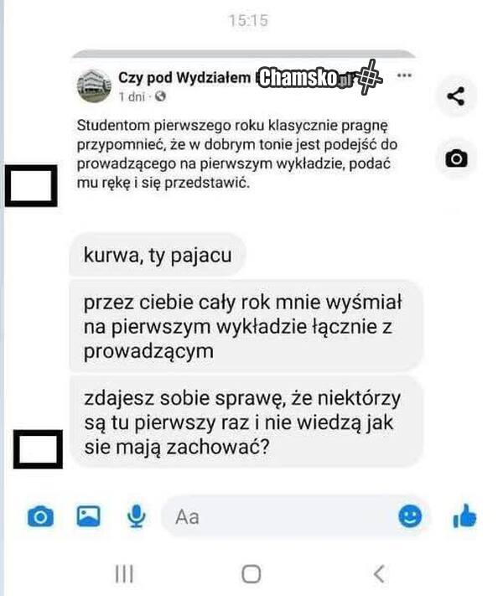Select the message starting 'zdajesz sobie sprawę'
Image resolution: width=503 pixels, height=596 pixels.
click(x=246, y=422)
